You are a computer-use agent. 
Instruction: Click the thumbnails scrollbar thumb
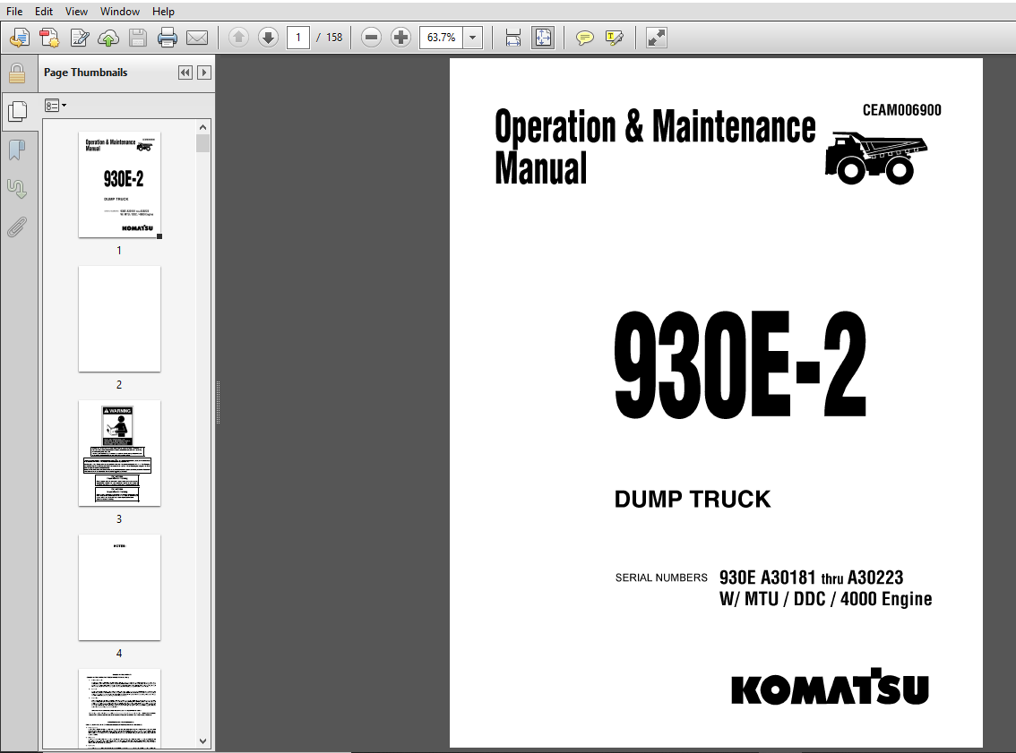(202, 143)
